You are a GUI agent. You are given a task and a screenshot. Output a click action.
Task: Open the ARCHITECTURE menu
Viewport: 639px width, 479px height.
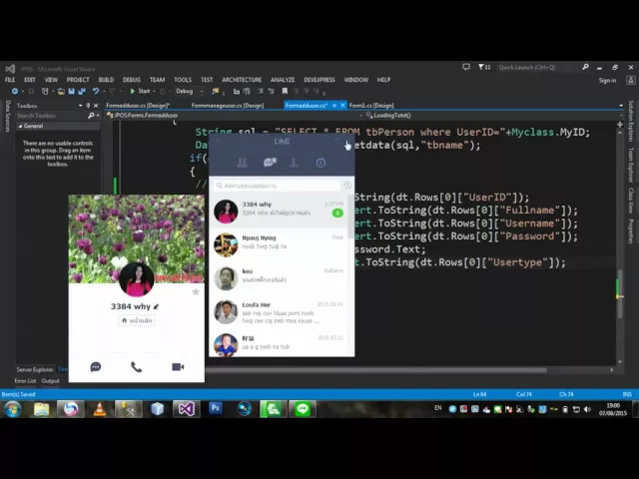pos(242,80)
